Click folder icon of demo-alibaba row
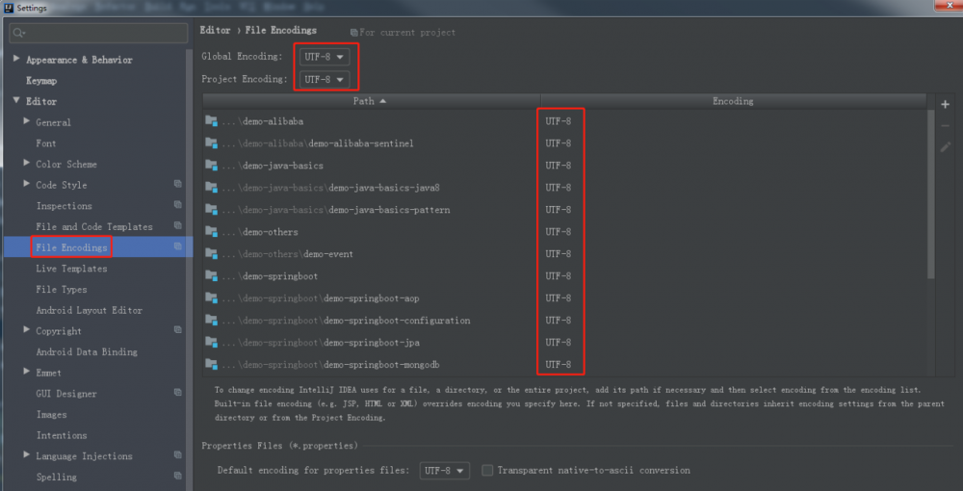Viewport: 963px width, 491px height. (211, 121)
